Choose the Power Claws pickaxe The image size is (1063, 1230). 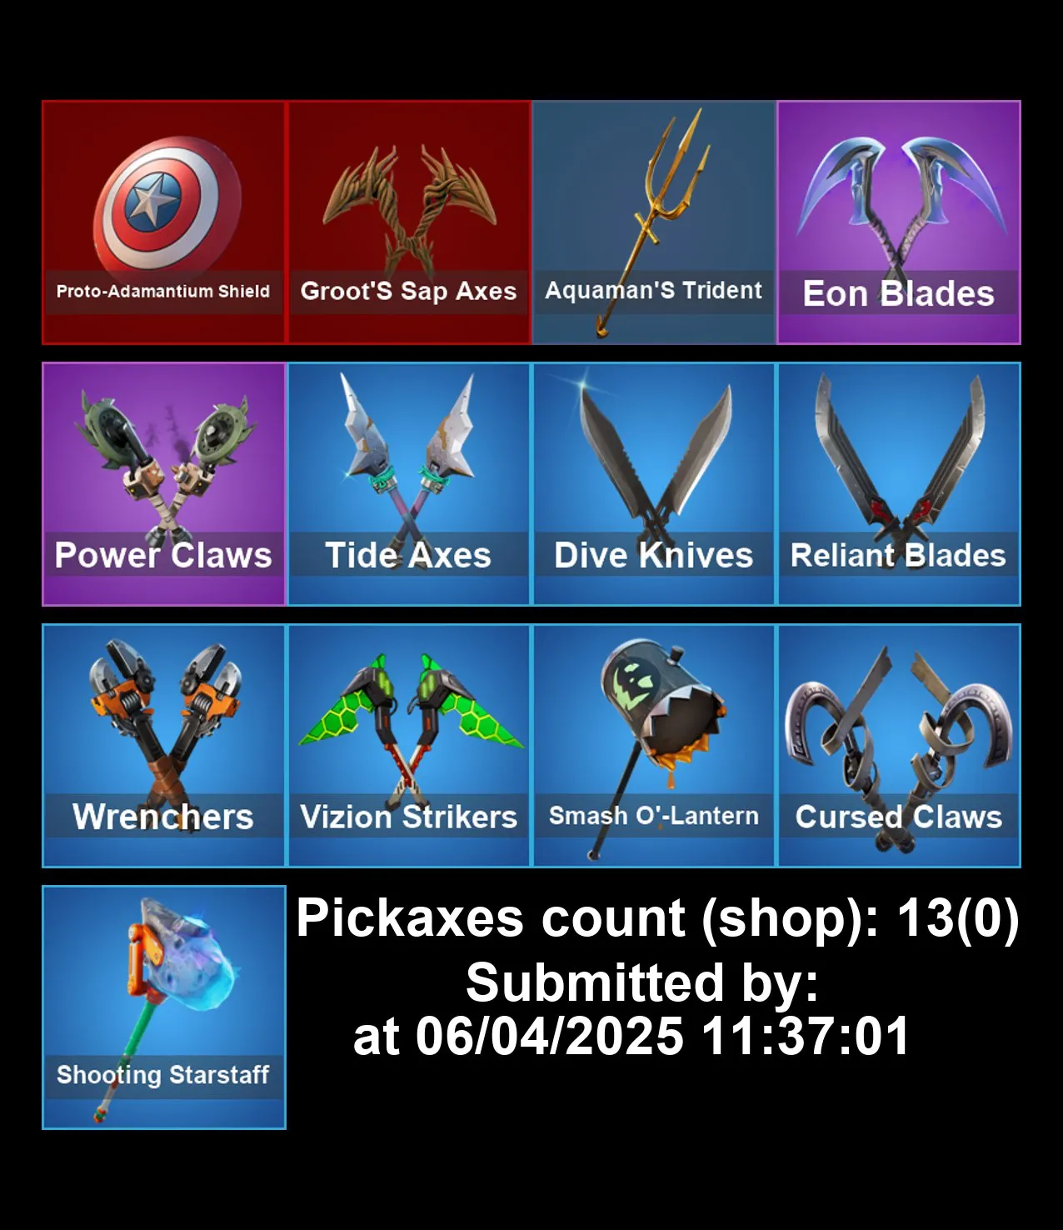click(x=163, y=484)
